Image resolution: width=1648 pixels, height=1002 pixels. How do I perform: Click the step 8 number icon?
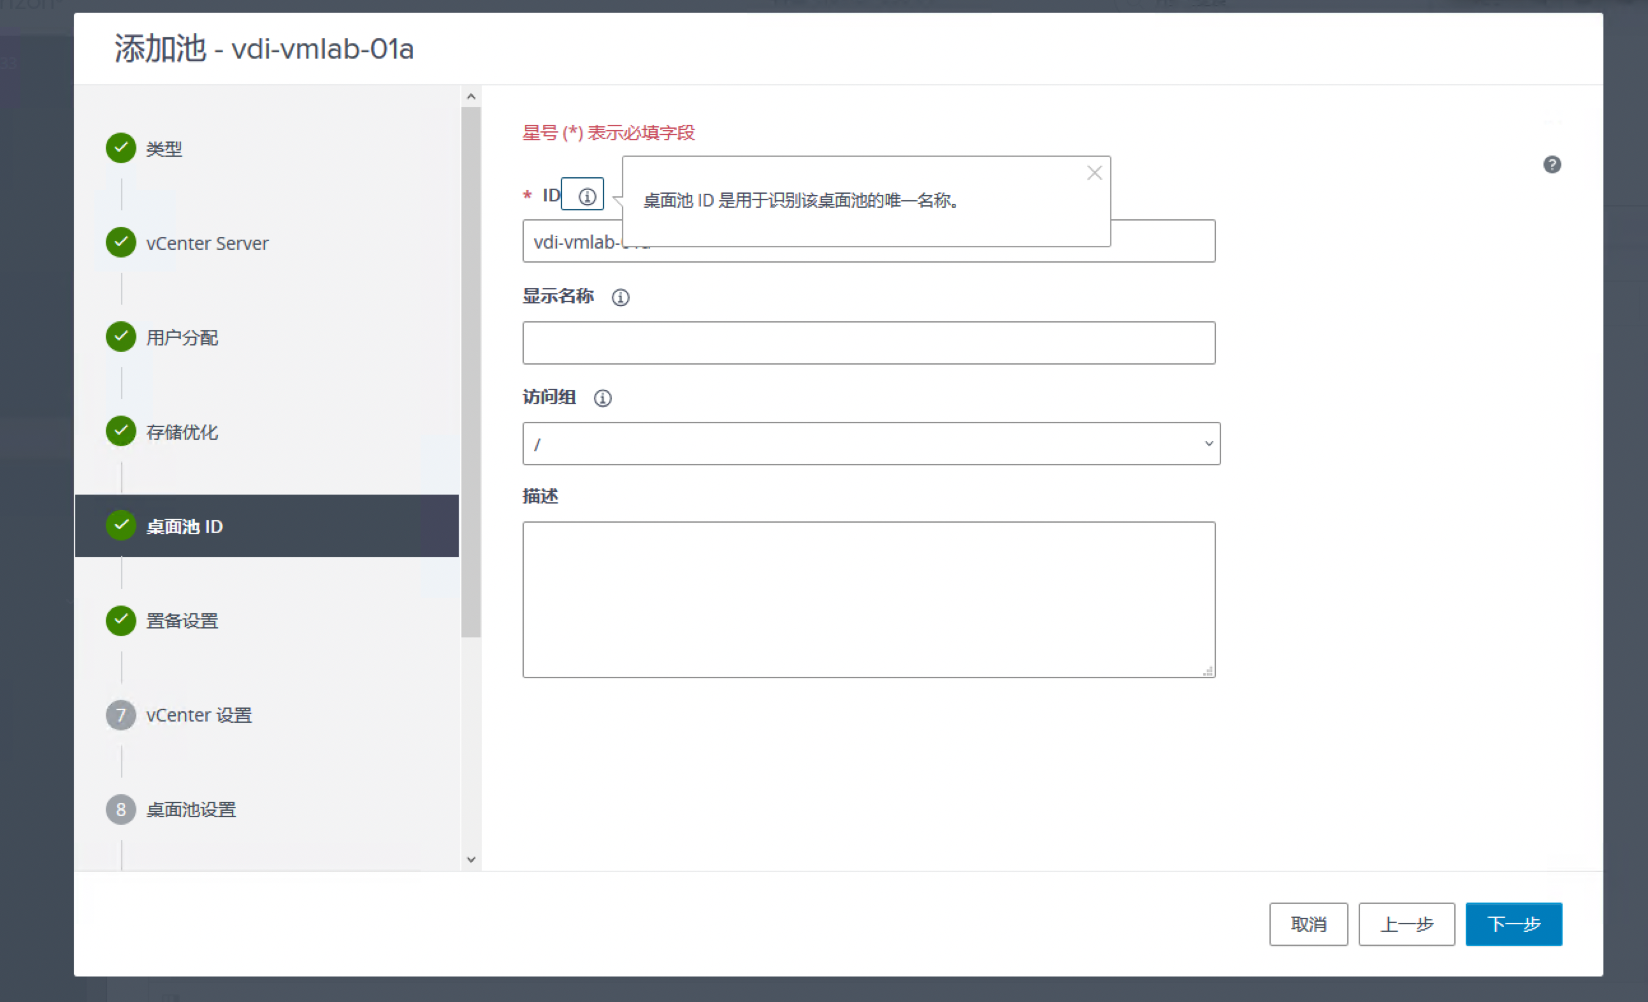[x=121, y=810]
